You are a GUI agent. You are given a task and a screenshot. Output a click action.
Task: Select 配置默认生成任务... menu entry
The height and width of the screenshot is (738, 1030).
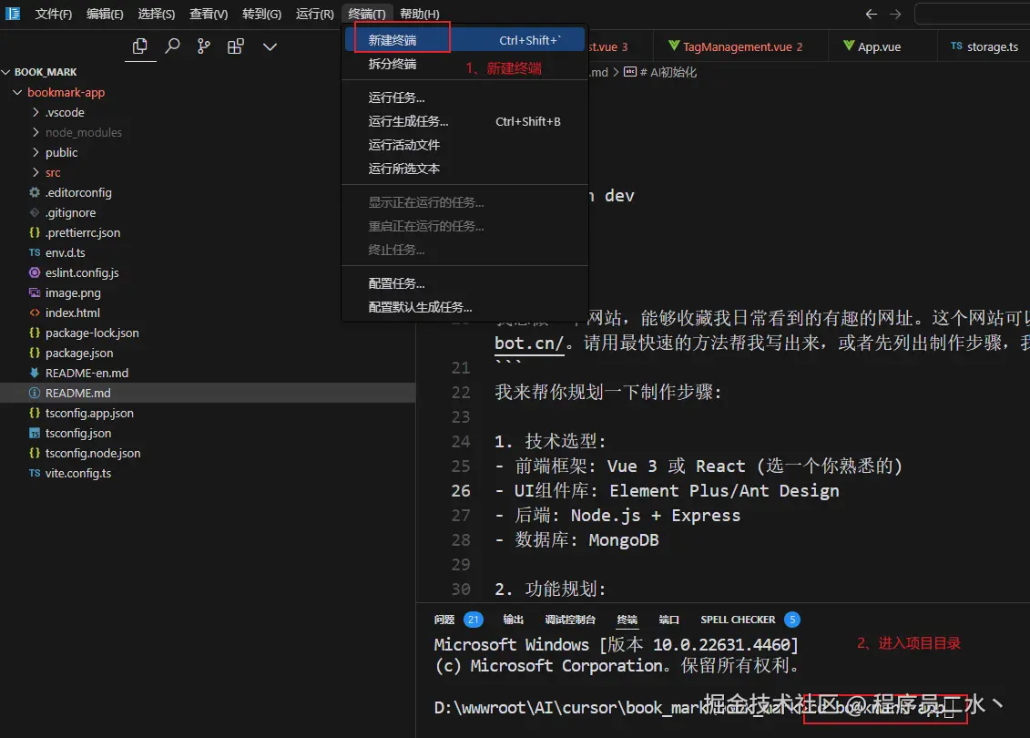[x=464, y=308]
